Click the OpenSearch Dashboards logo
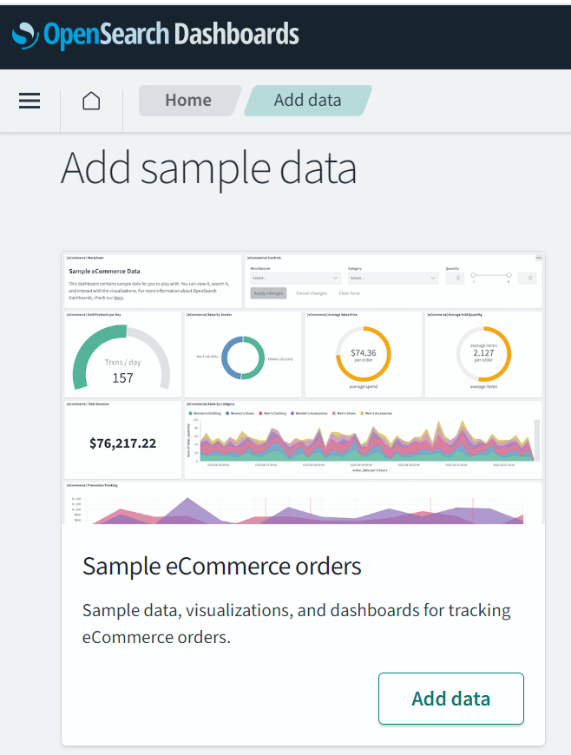This screenshot has width=571, height=755. (x=155, y=35)
